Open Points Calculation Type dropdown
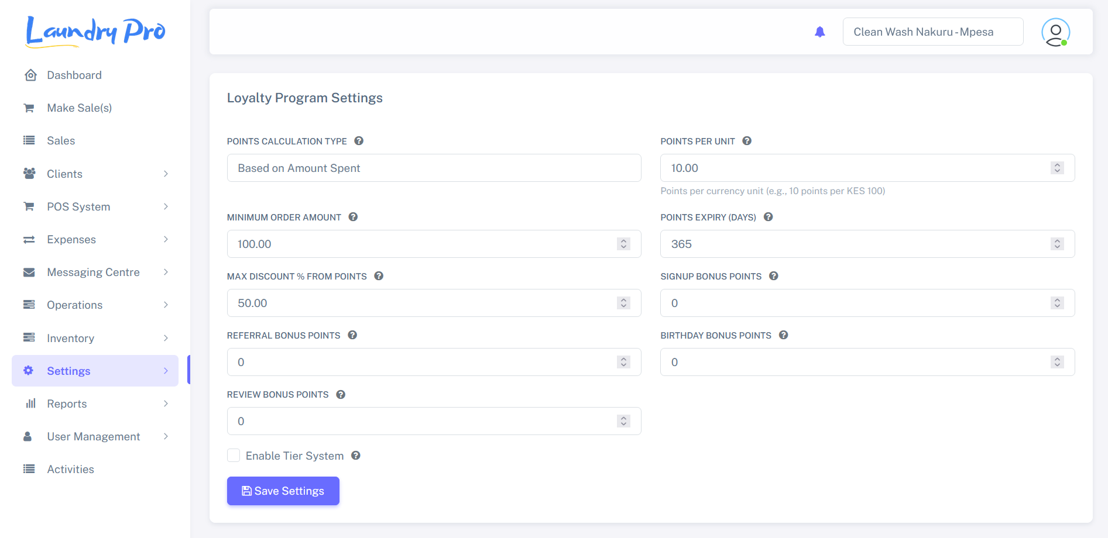Image resolution: width=1108 pixels, height=538 pixels. pyautogui.click(x=434, y=168)
